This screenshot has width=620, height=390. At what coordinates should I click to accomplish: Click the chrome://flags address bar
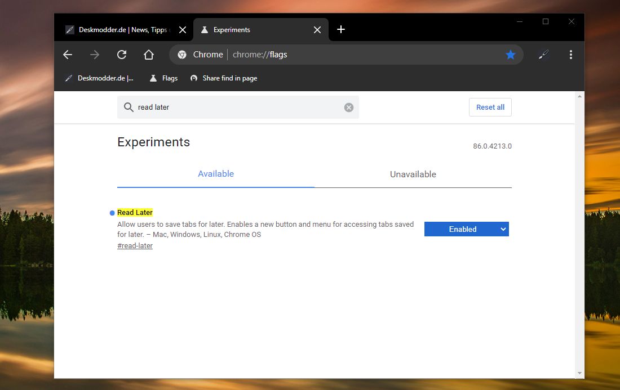click(346, 55)
